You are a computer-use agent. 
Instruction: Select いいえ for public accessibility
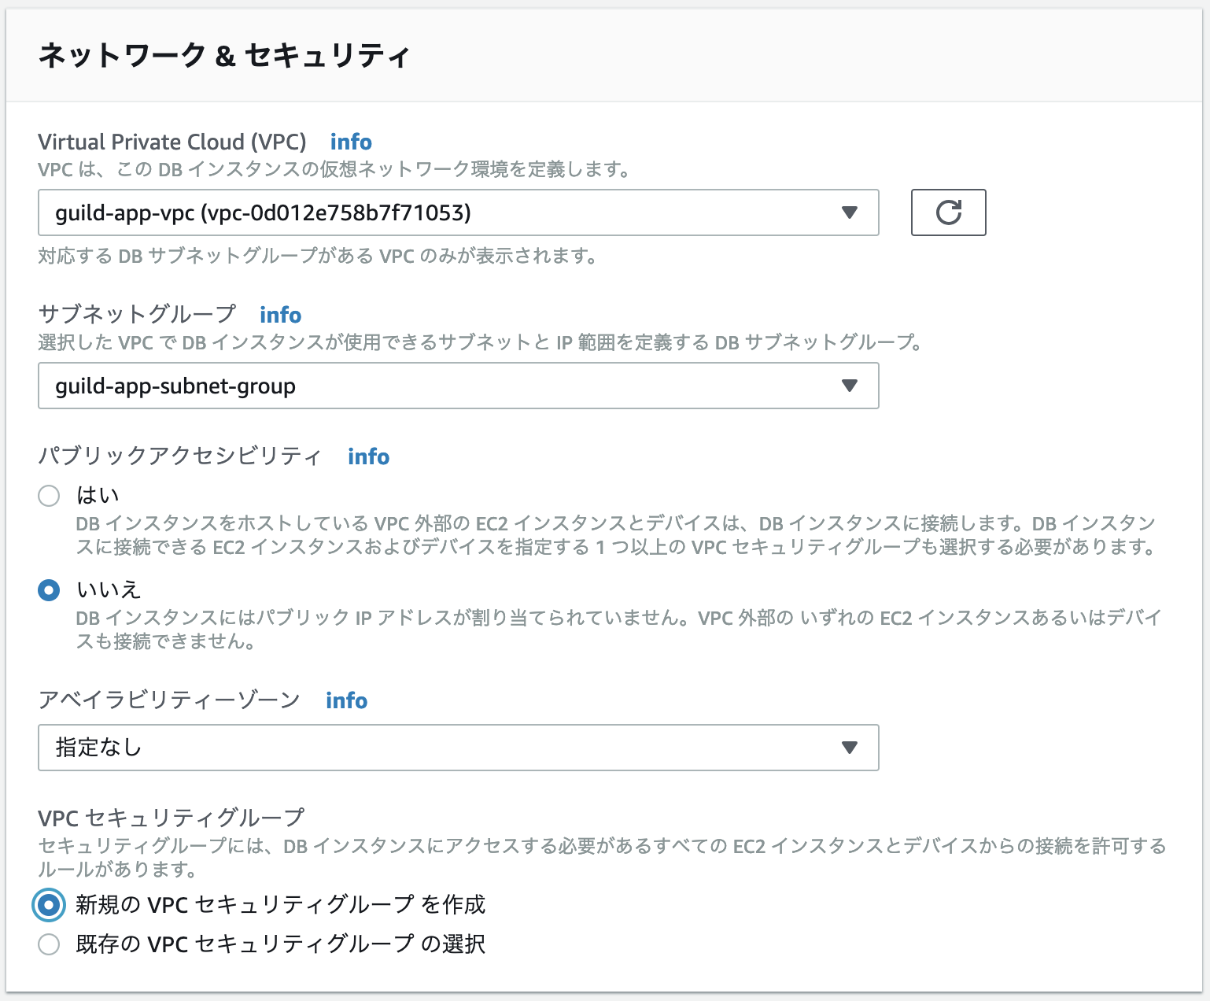tap(49, 590)
